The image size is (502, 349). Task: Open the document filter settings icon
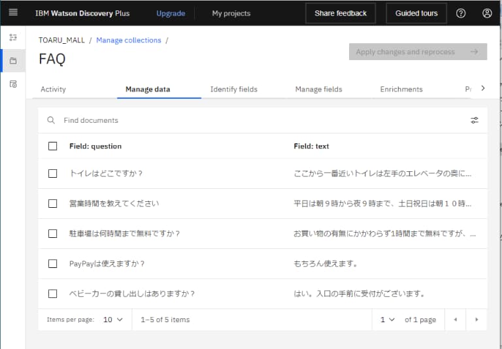[475, 120]
